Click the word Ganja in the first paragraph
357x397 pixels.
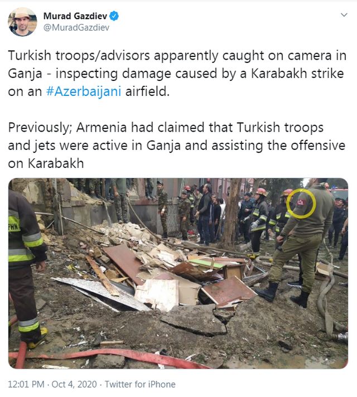[x=25, y=74]
